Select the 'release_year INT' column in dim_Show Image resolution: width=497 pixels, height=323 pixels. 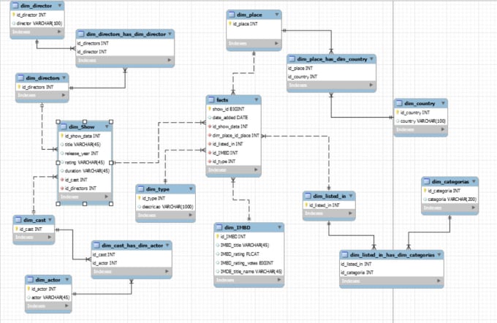pyautogui.click(x=85, y=153)
